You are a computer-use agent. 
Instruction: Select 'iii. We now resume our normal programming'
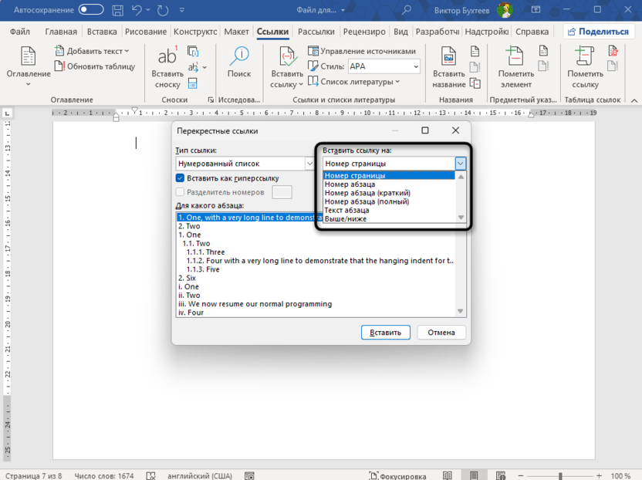(316, 304)
